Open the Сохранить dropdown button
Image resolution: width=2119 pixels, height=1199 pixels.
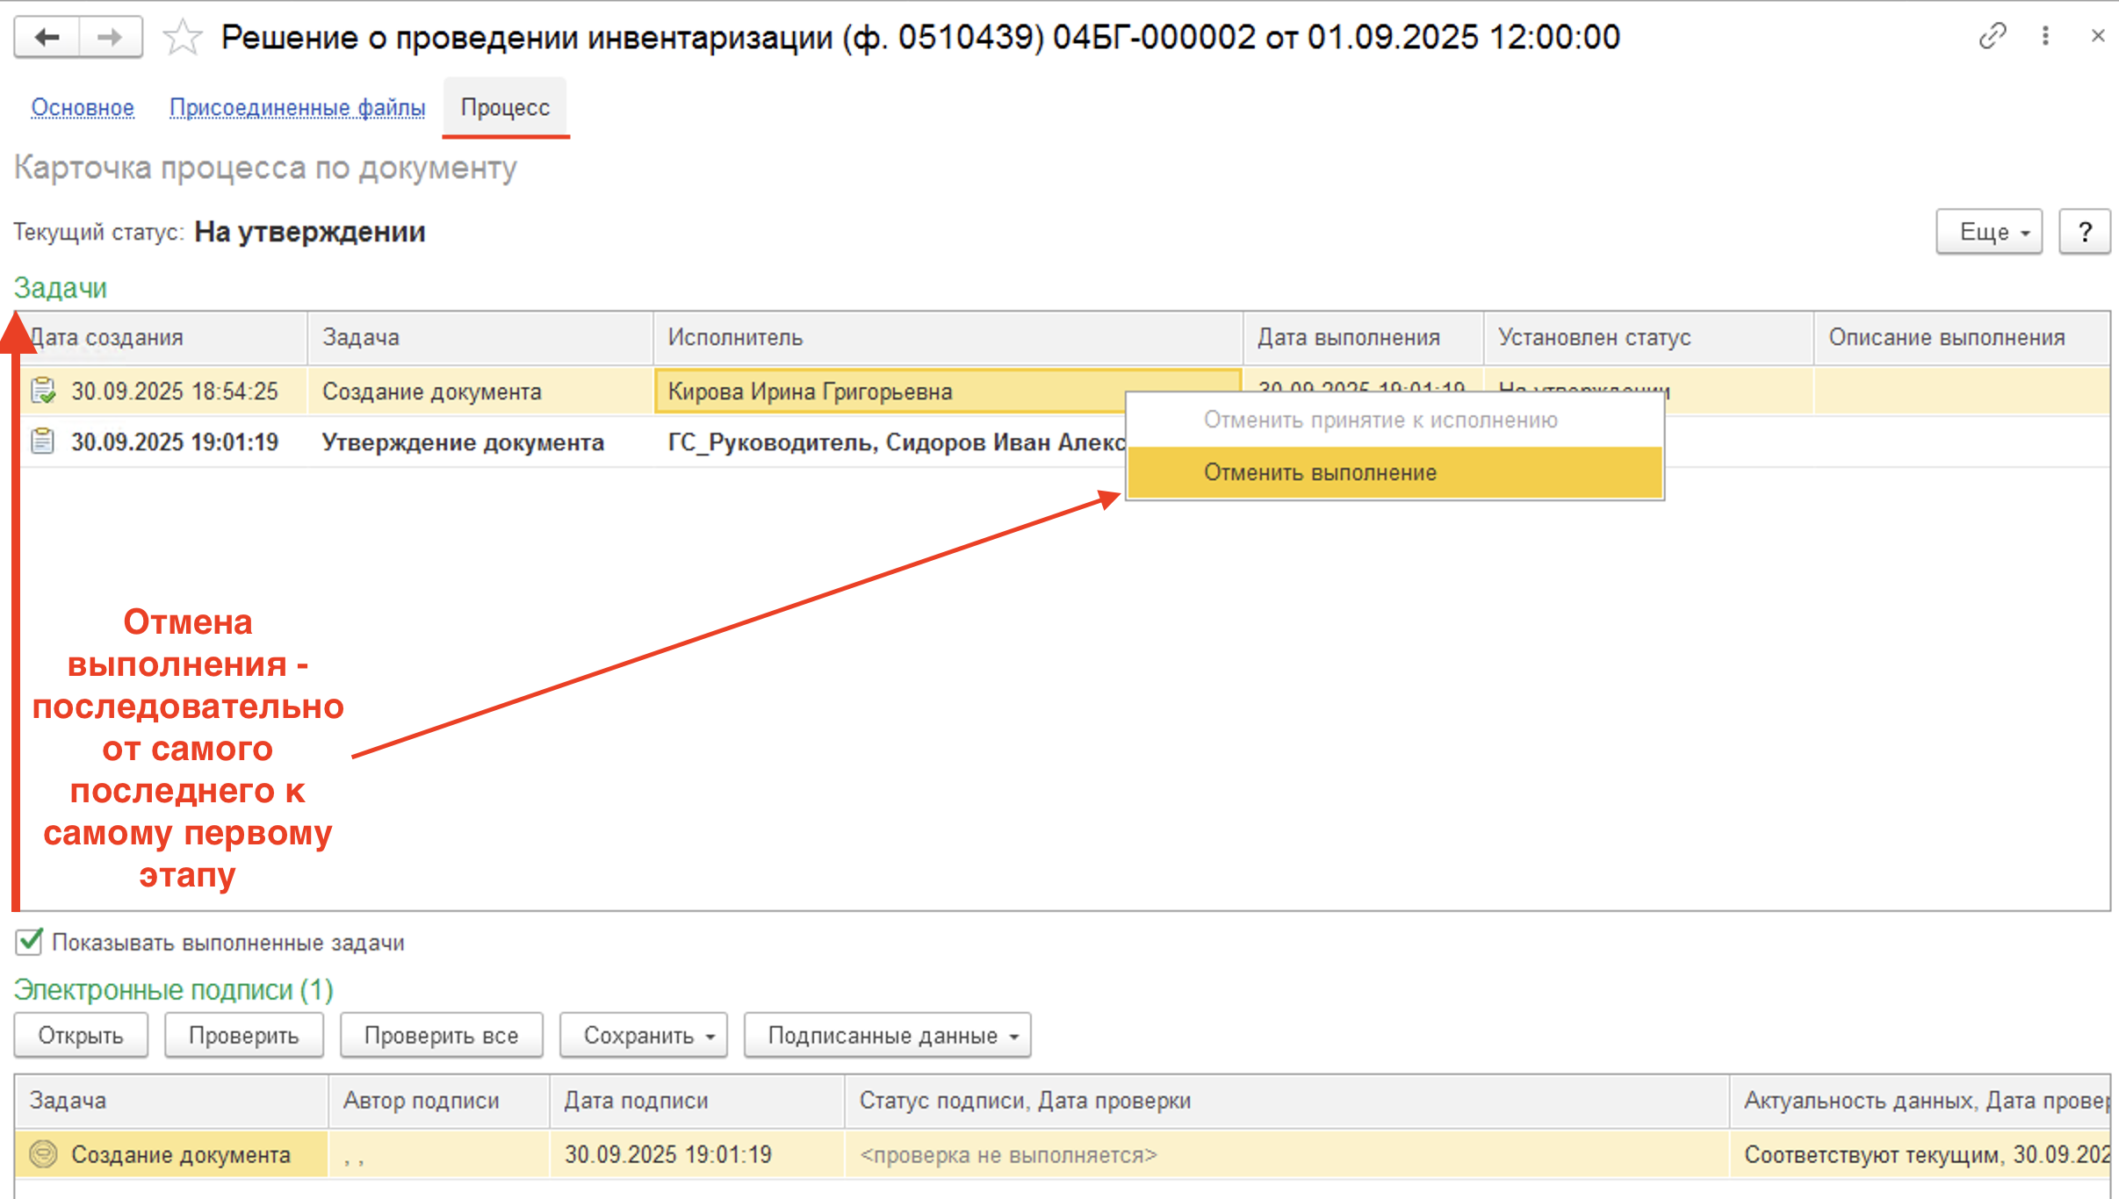643,1036
